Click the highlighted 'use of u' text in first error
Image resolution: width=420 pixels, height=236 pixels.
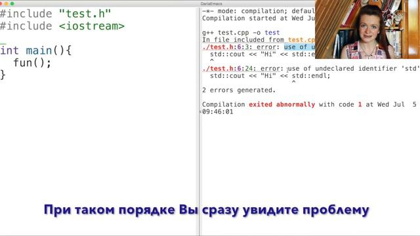click(x=299, y=47)
